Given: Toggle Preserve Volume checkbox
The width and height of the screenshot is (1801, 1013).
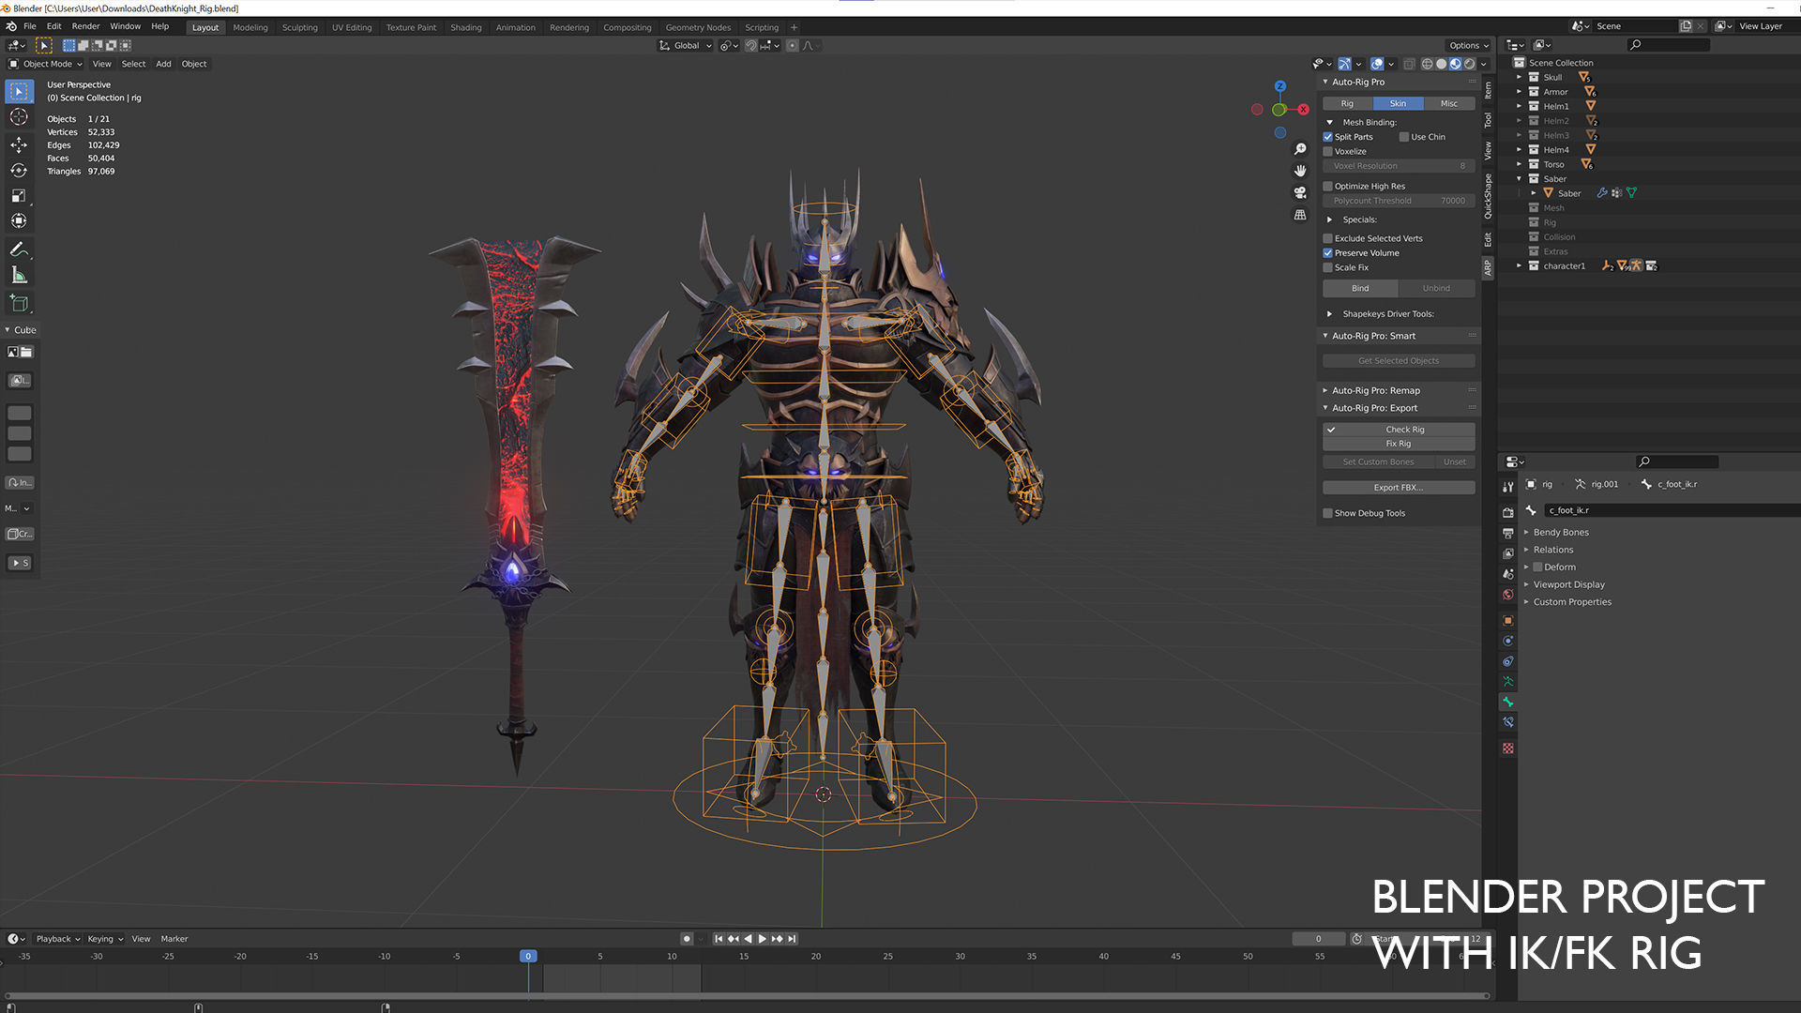Looking at the screenshot, I should [x=1327, y=253].
